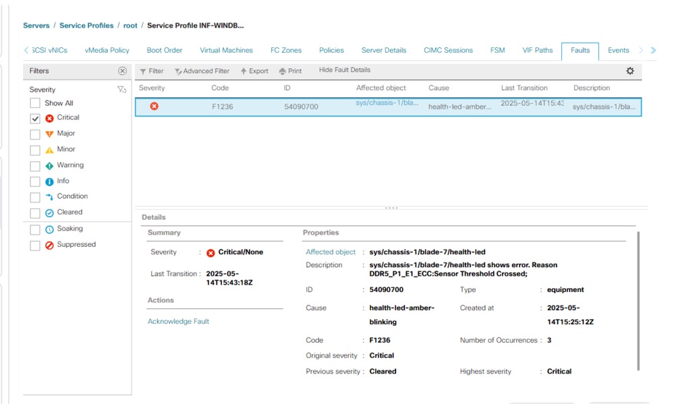Viewport: 674px width, 404px height.
Task: Sort by the Description column header
Action: [592, 88]
